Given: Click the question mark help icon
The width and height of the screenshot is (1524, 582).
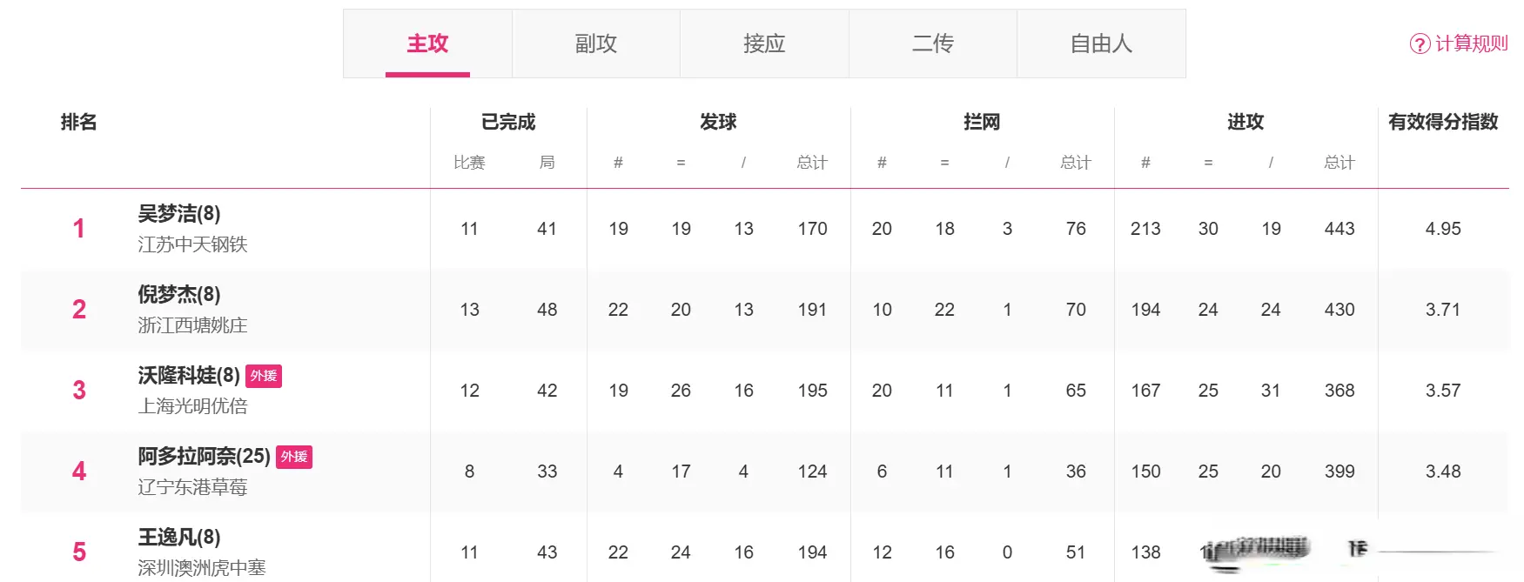Looking at the screenshot, I should click(1420, 43).
